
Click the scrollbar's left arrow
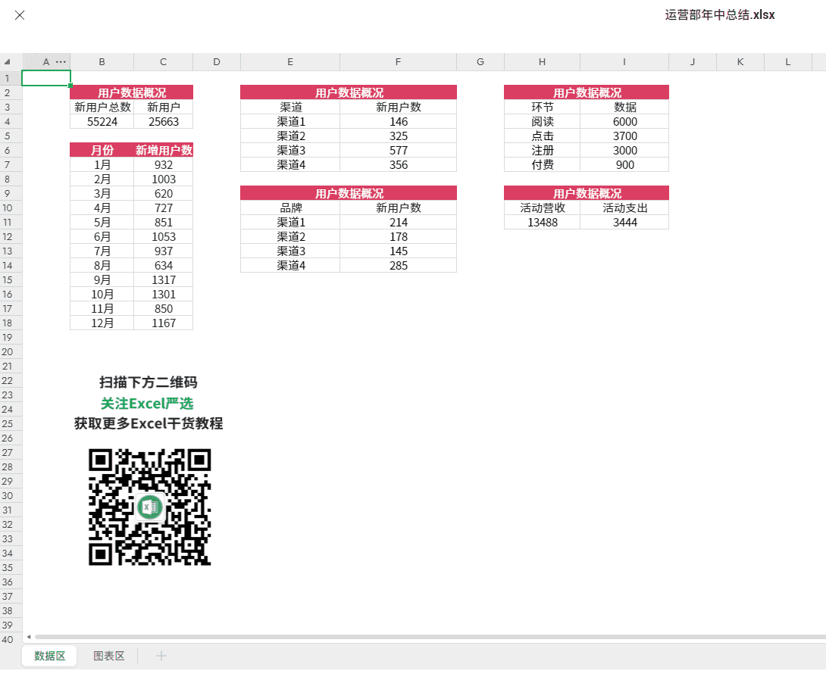tap(29, 637)
